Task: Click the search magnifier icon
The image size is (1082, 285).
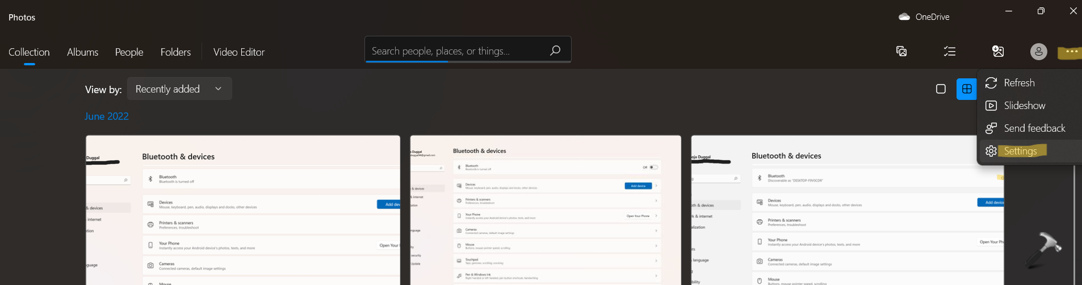Action: click(555, 51)
